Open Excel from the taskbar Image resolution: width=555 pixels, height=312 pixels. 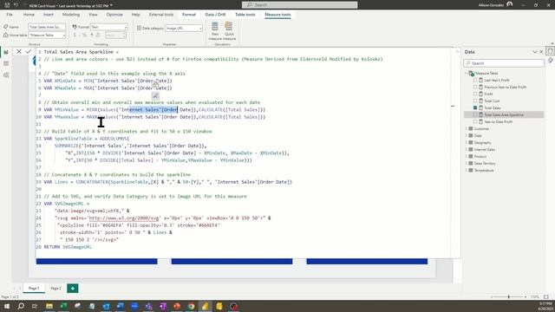[x=63, y=306]
